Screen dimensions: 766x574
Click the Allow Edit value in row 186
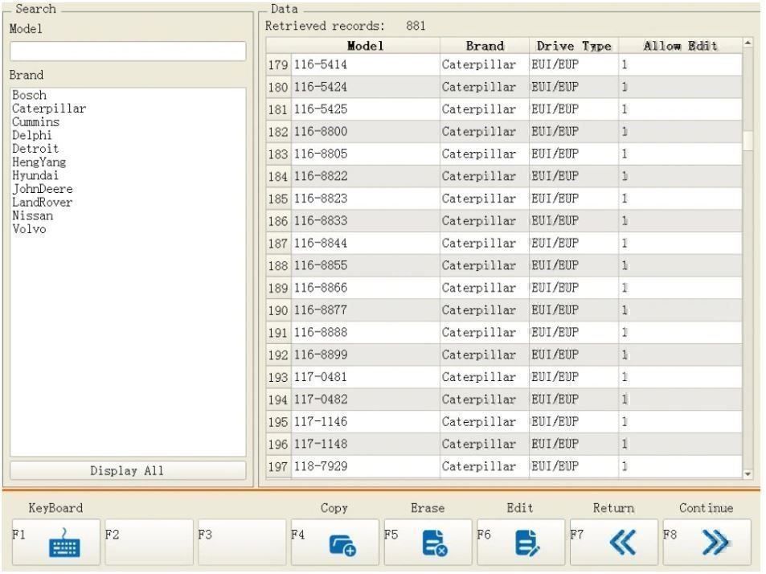click(x=681, y=221)
